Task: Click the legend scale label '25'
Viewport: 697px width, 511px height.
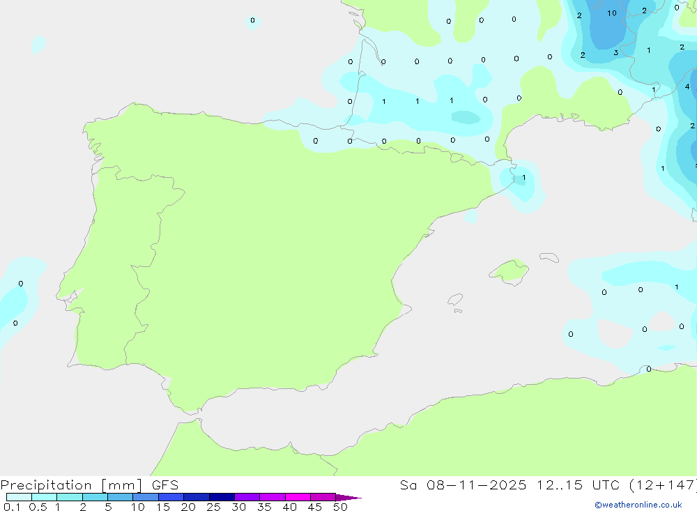Action: pyautogui.click(x=213, y=507)
